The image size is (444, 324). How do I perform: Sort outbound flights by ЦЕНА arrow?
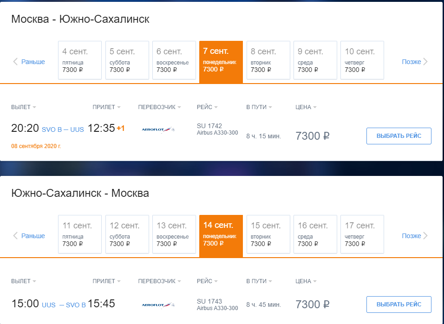coord(315,107)
